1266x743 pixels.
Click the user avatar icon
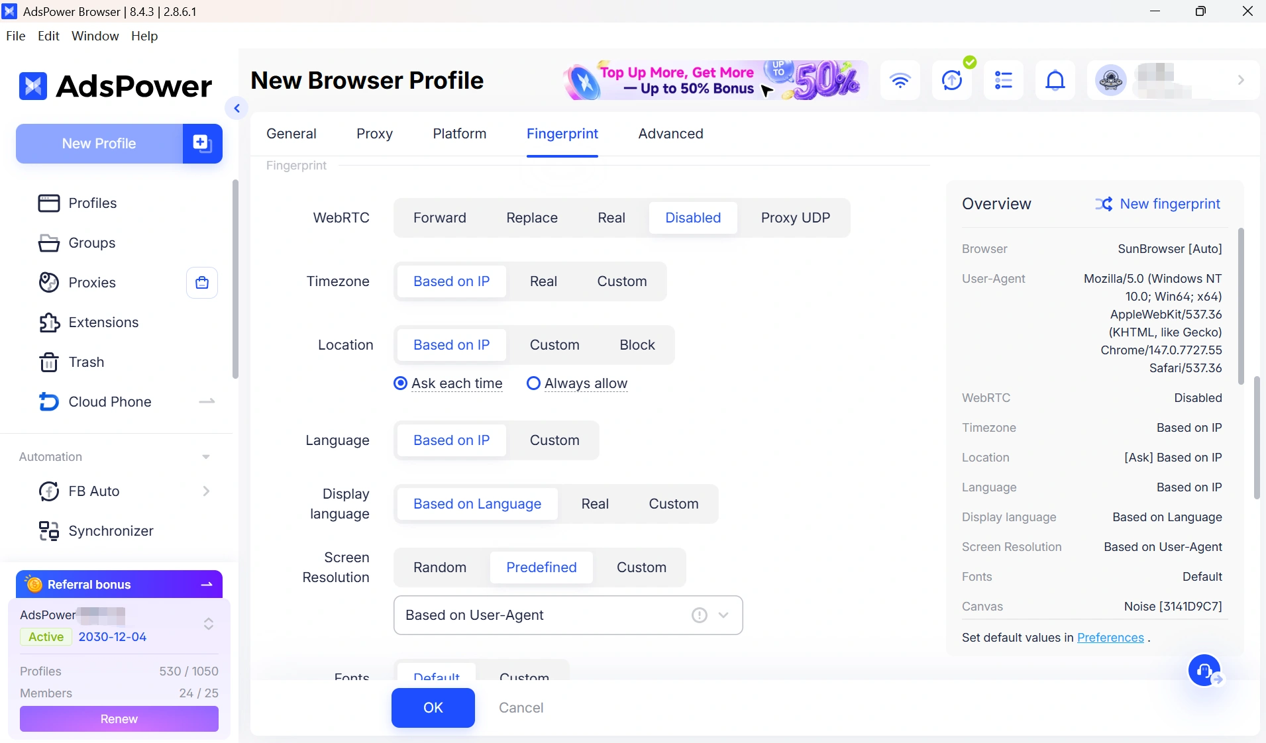1111,80
